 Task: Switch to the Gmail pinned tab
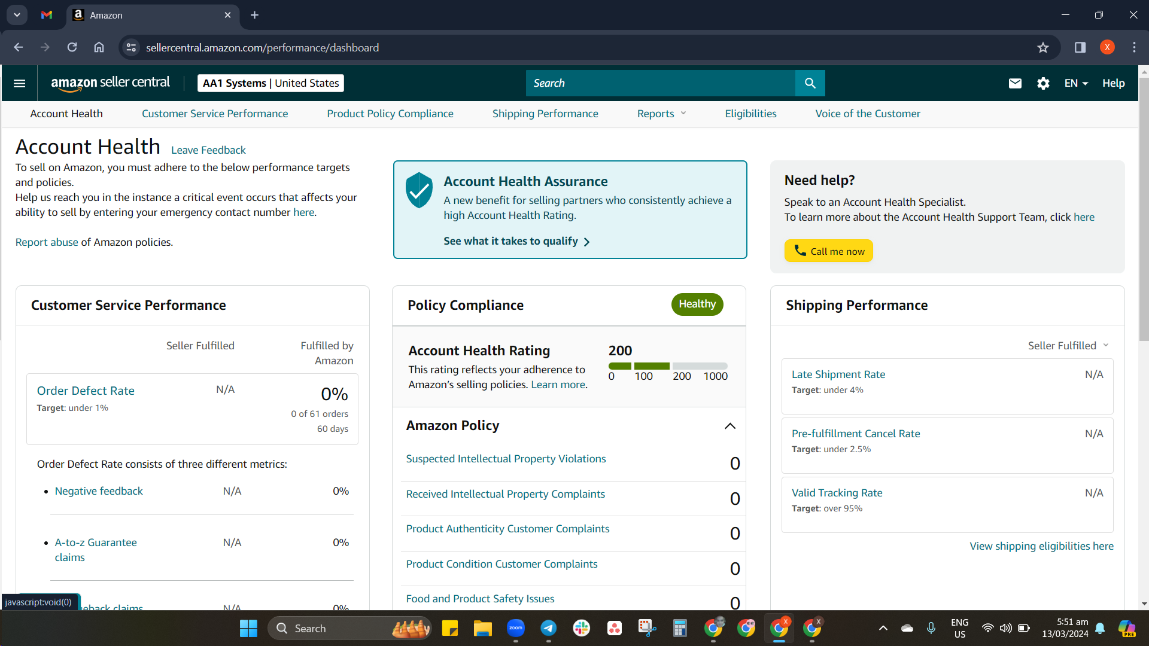[x=47, y=15]
